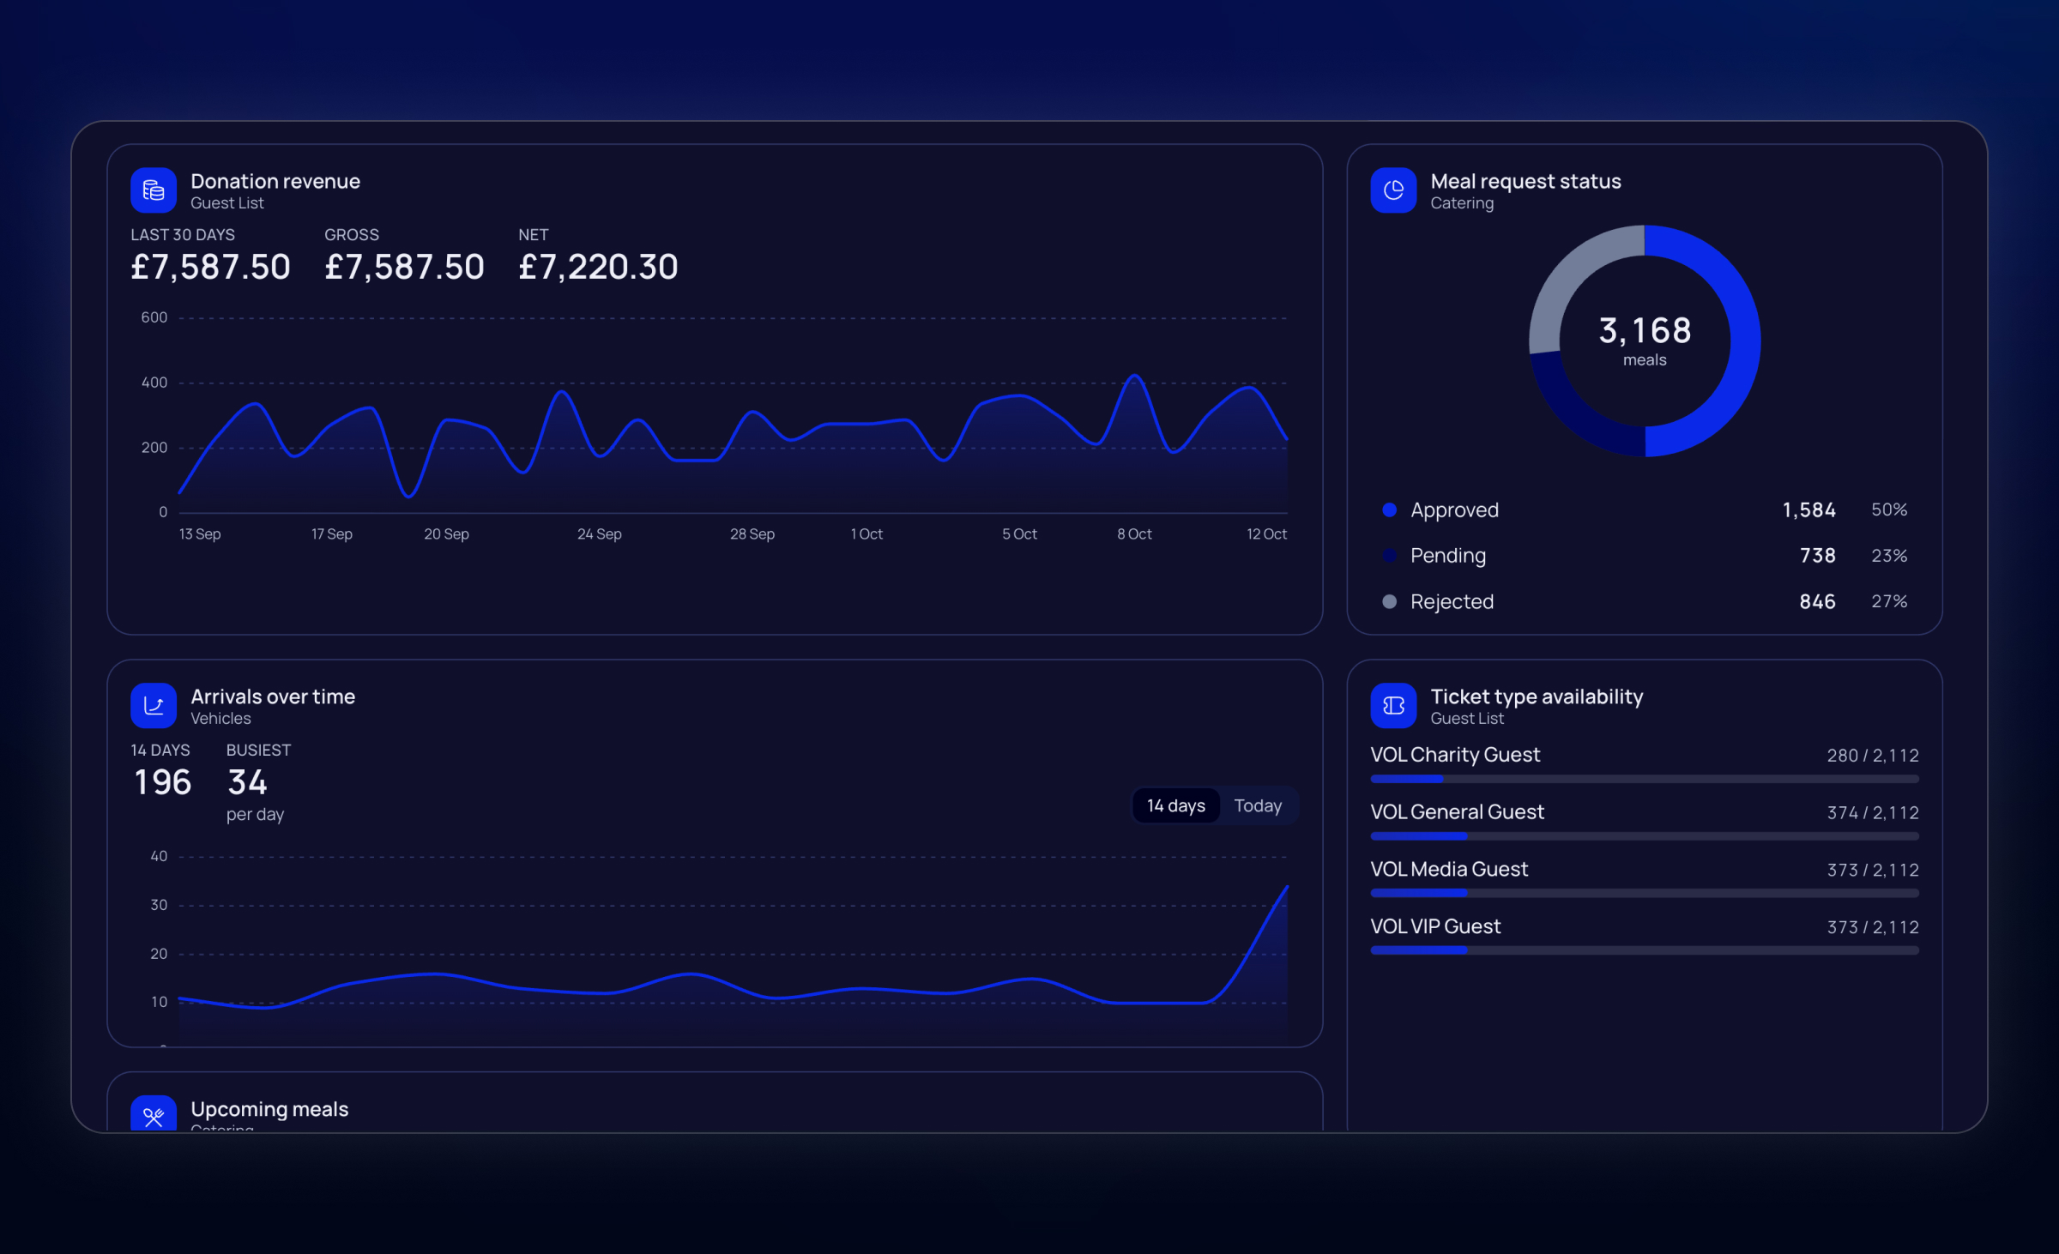Click the 374 / 2,112 availability count

coord(1873,813)
